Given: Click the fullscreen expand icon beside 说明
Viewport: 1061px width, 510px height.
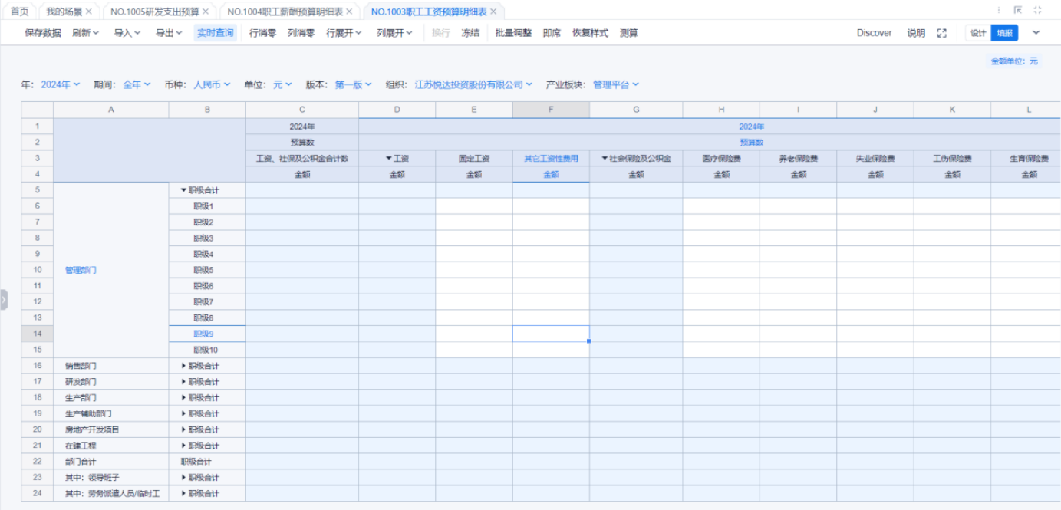Looking at the screenshot, I should (x=942, y=33).
